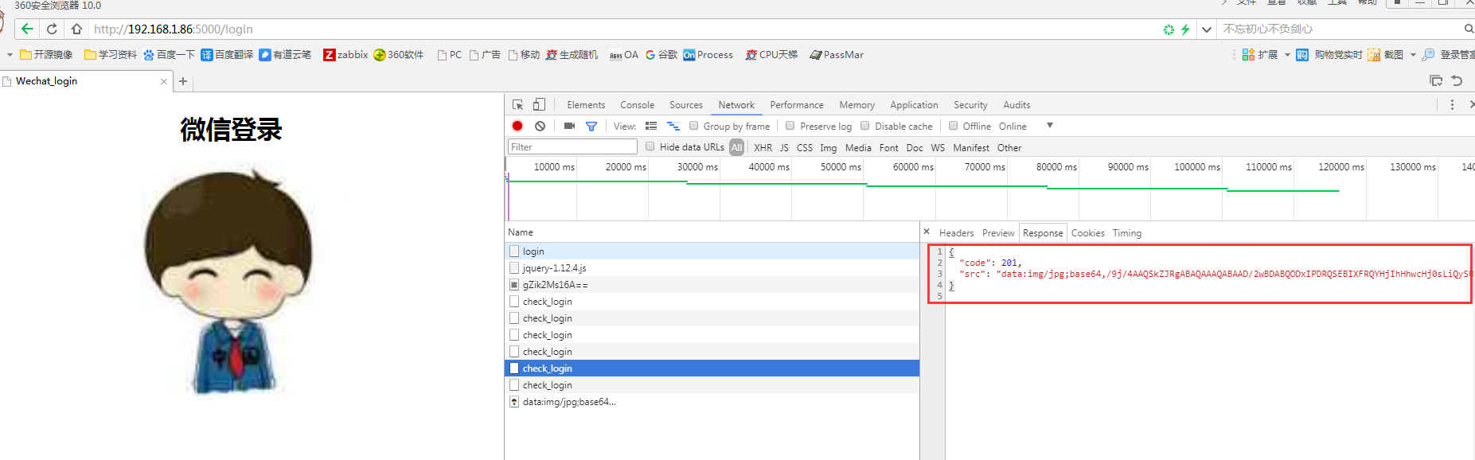Image resolution: width=1475 pixels, height=460 pixels.
Task: Switch to the Elements panel
Action: (x=586, y=105)
